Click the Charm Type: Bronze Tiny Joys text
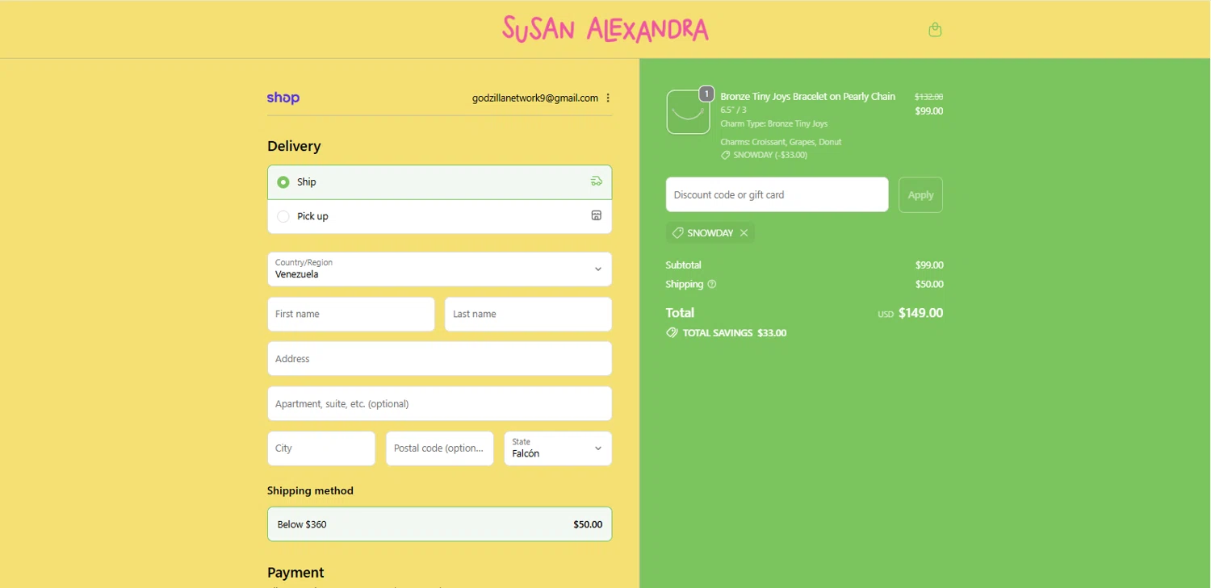The height and width of the screenshot is (588, 1211). click(x=774, y=124)
